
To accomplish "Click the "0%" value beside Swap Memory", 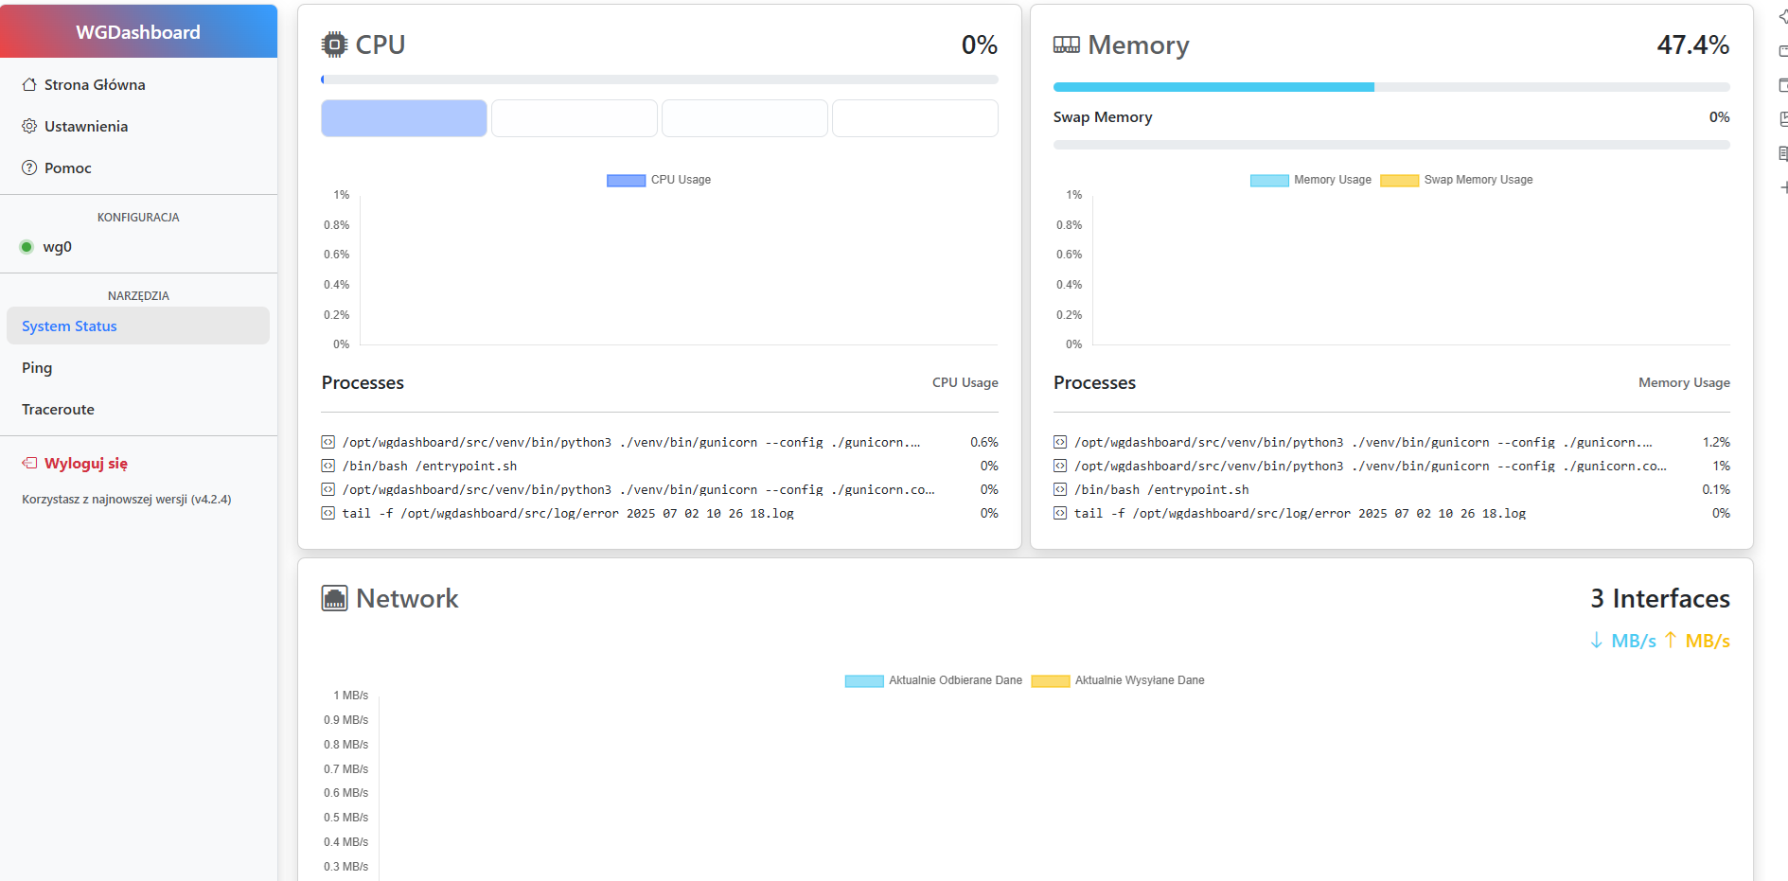I will [x=1720, y=117].
